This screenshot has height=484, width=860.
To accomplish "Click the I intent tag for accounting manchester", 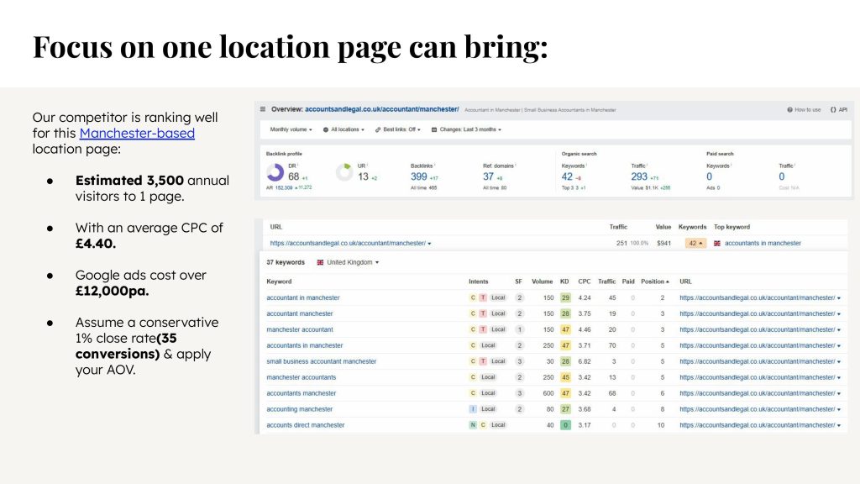I will (x=473, y=409).
